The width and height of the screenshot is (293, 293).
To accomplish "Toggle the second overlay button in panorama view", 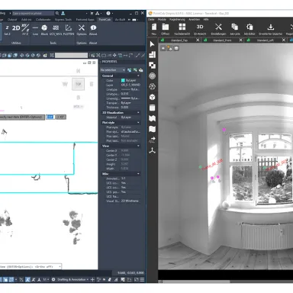I will click(169, 48).
